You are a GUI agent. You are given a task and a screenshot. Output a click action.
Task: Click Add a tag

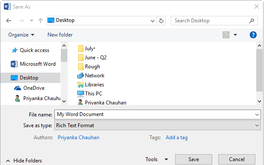tap(176, 137)
